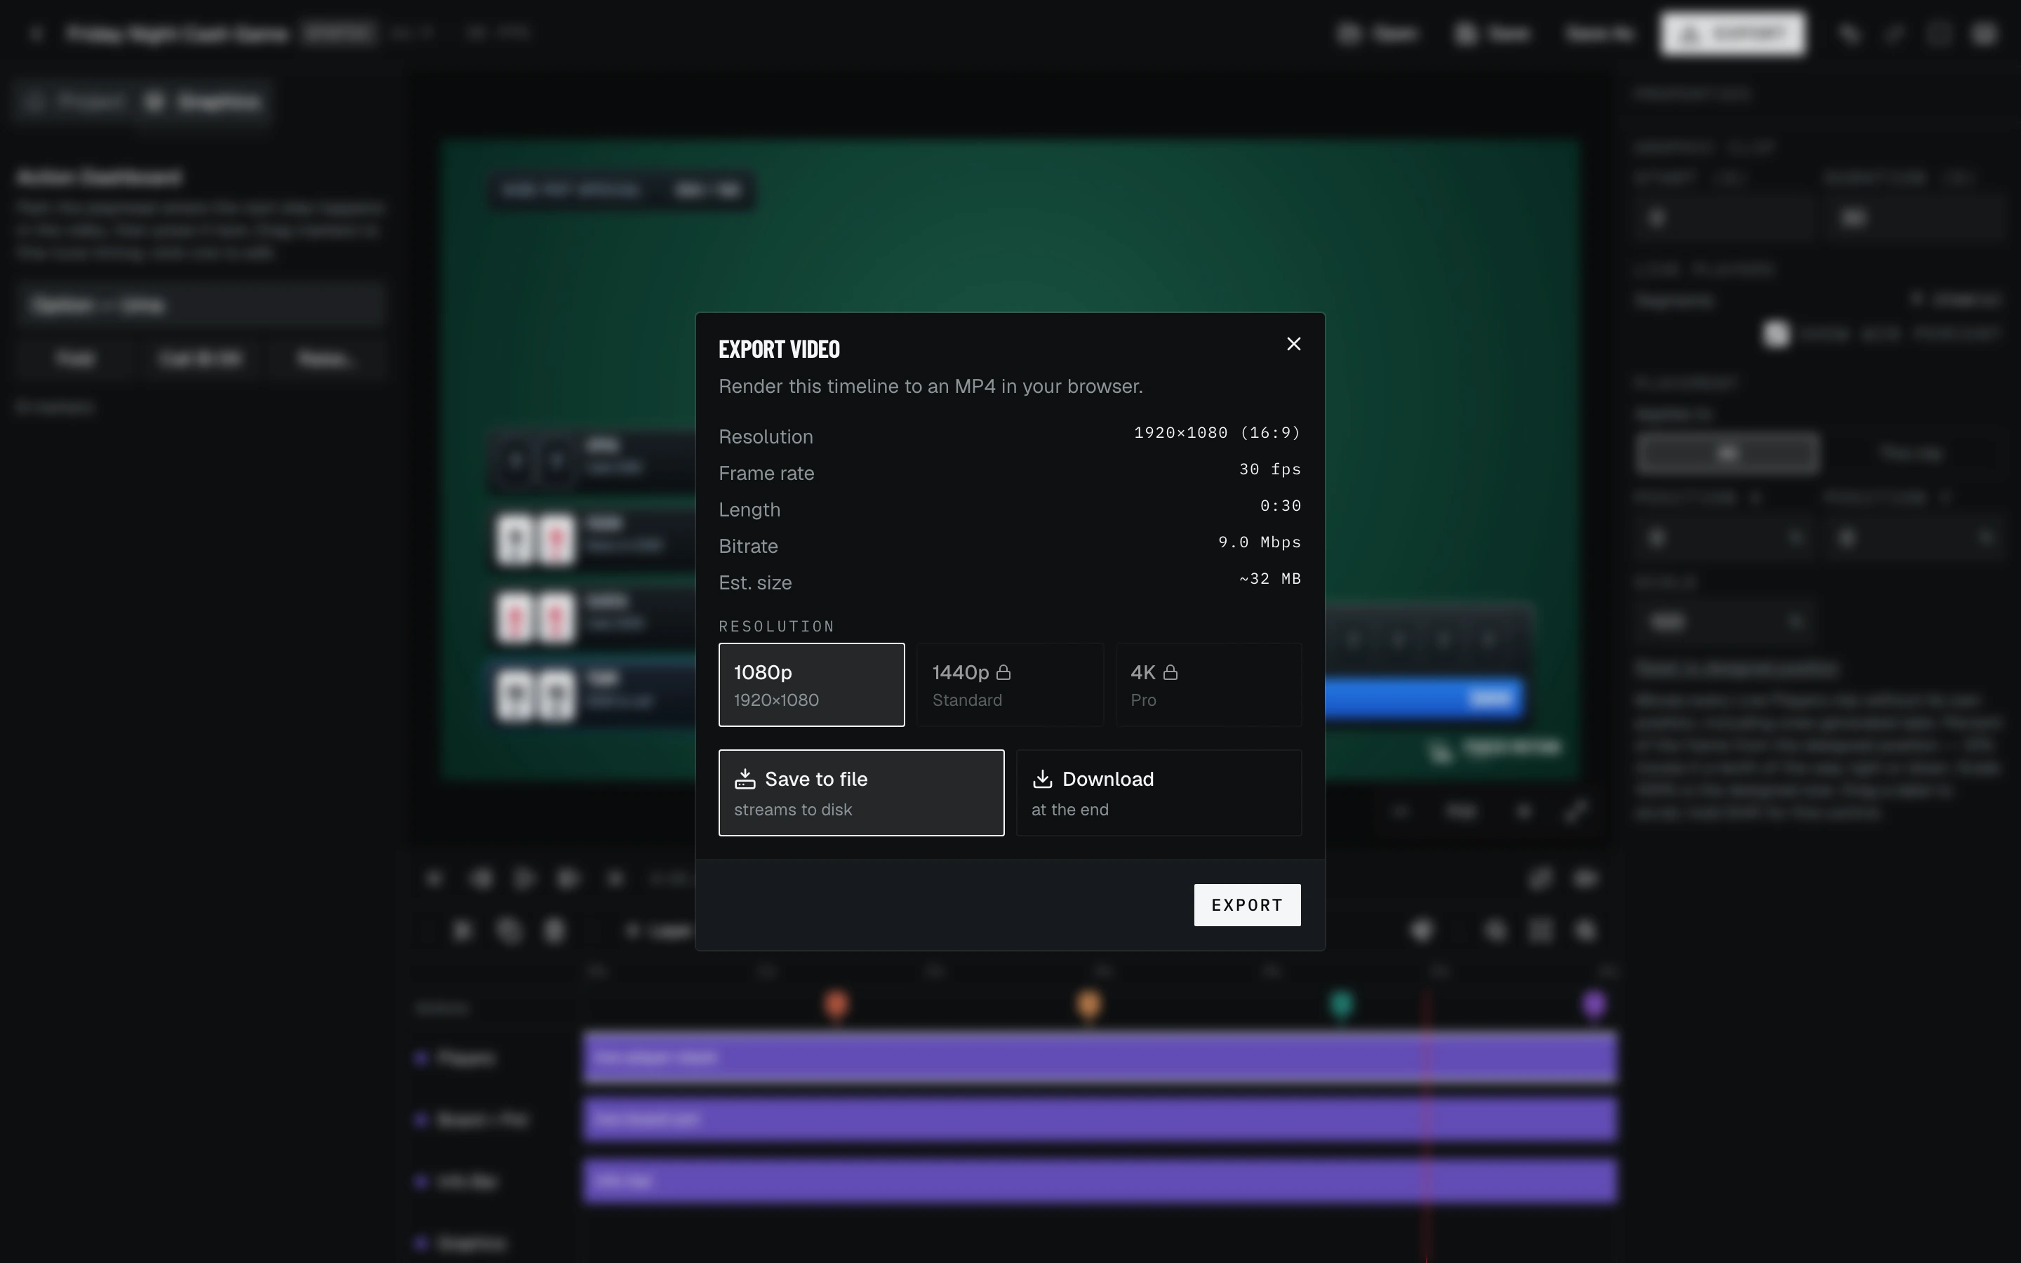Click the 'Bitrate' label

[x=748, y=547]
